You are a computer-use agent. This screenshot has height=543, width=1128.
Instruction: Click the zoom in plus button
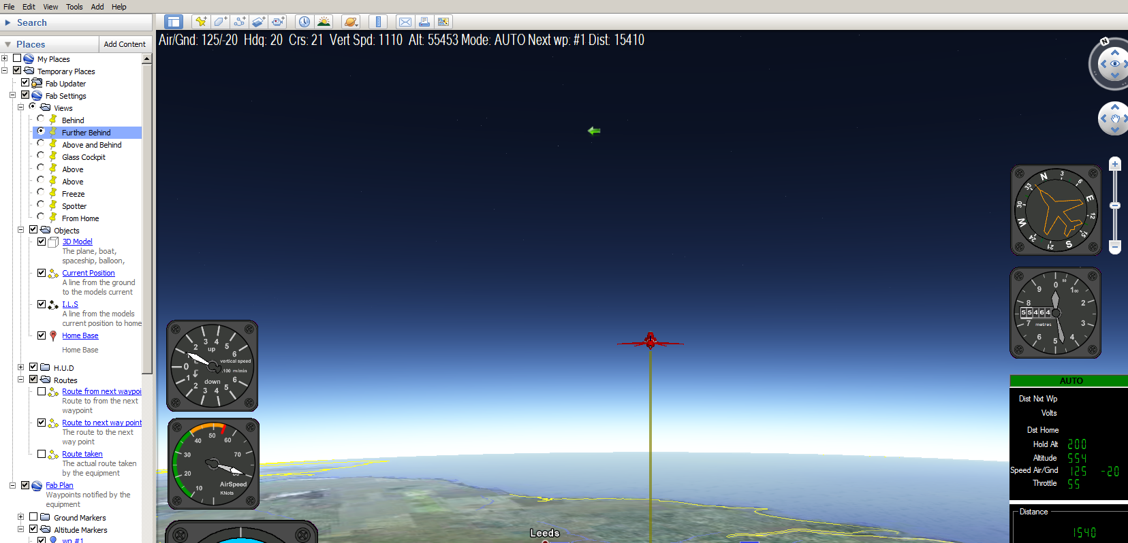(1115, 164)
